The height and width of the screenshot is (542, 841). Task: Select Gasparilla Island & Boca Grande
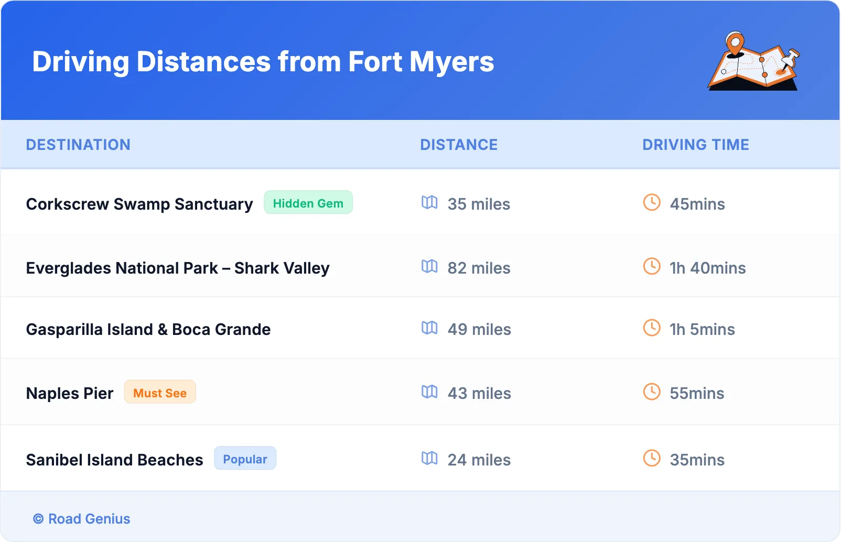[x=148, y=329]
